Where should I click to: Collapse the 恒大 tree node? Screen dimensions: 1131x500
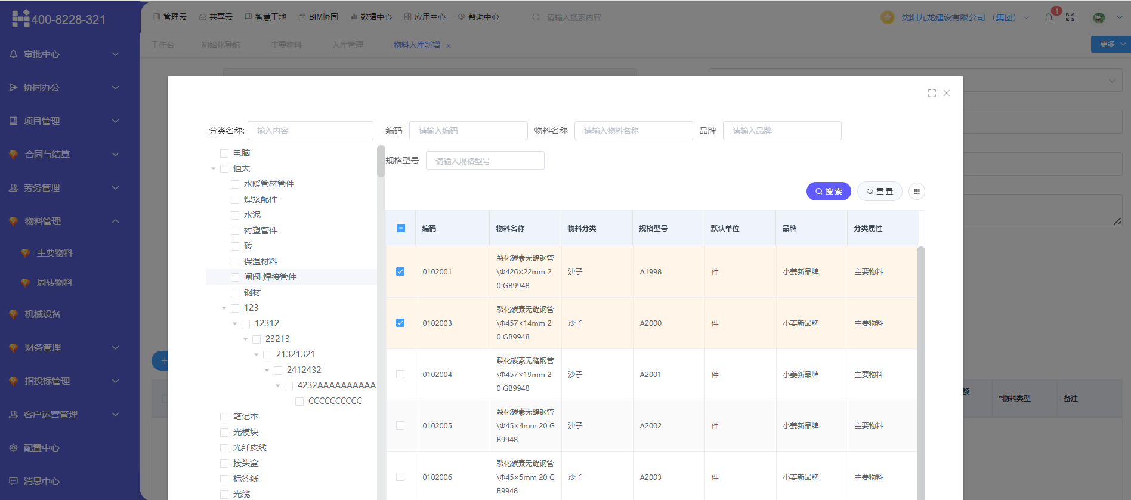click(213, 169)
